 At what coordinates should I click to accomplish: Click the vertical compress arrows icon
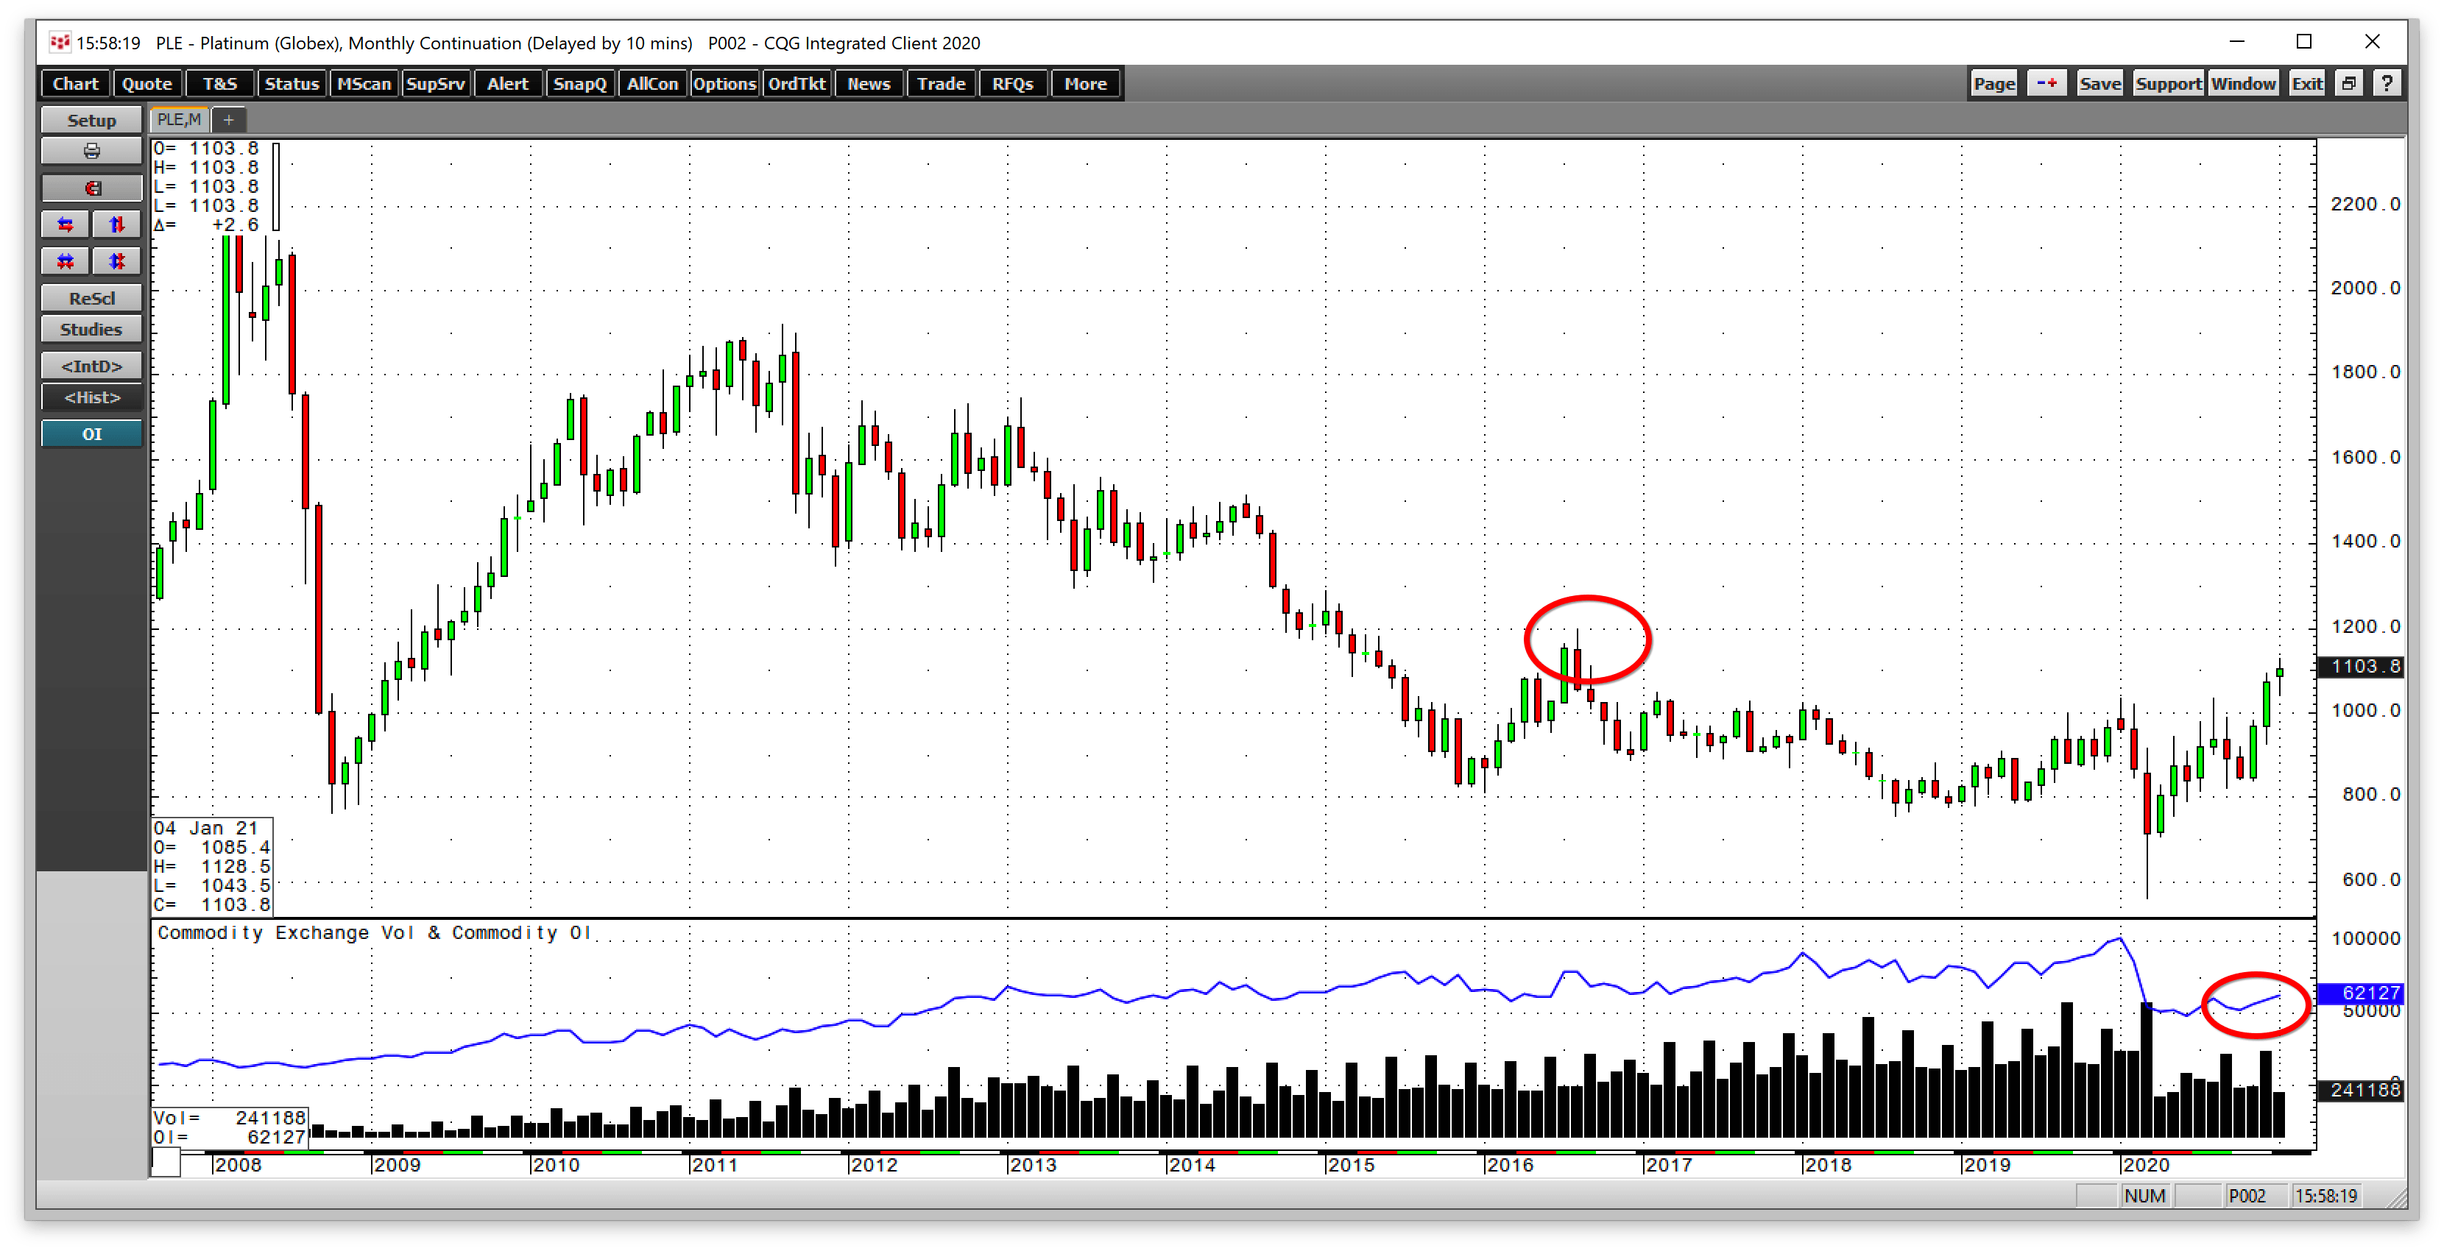[x=117, y=261]
